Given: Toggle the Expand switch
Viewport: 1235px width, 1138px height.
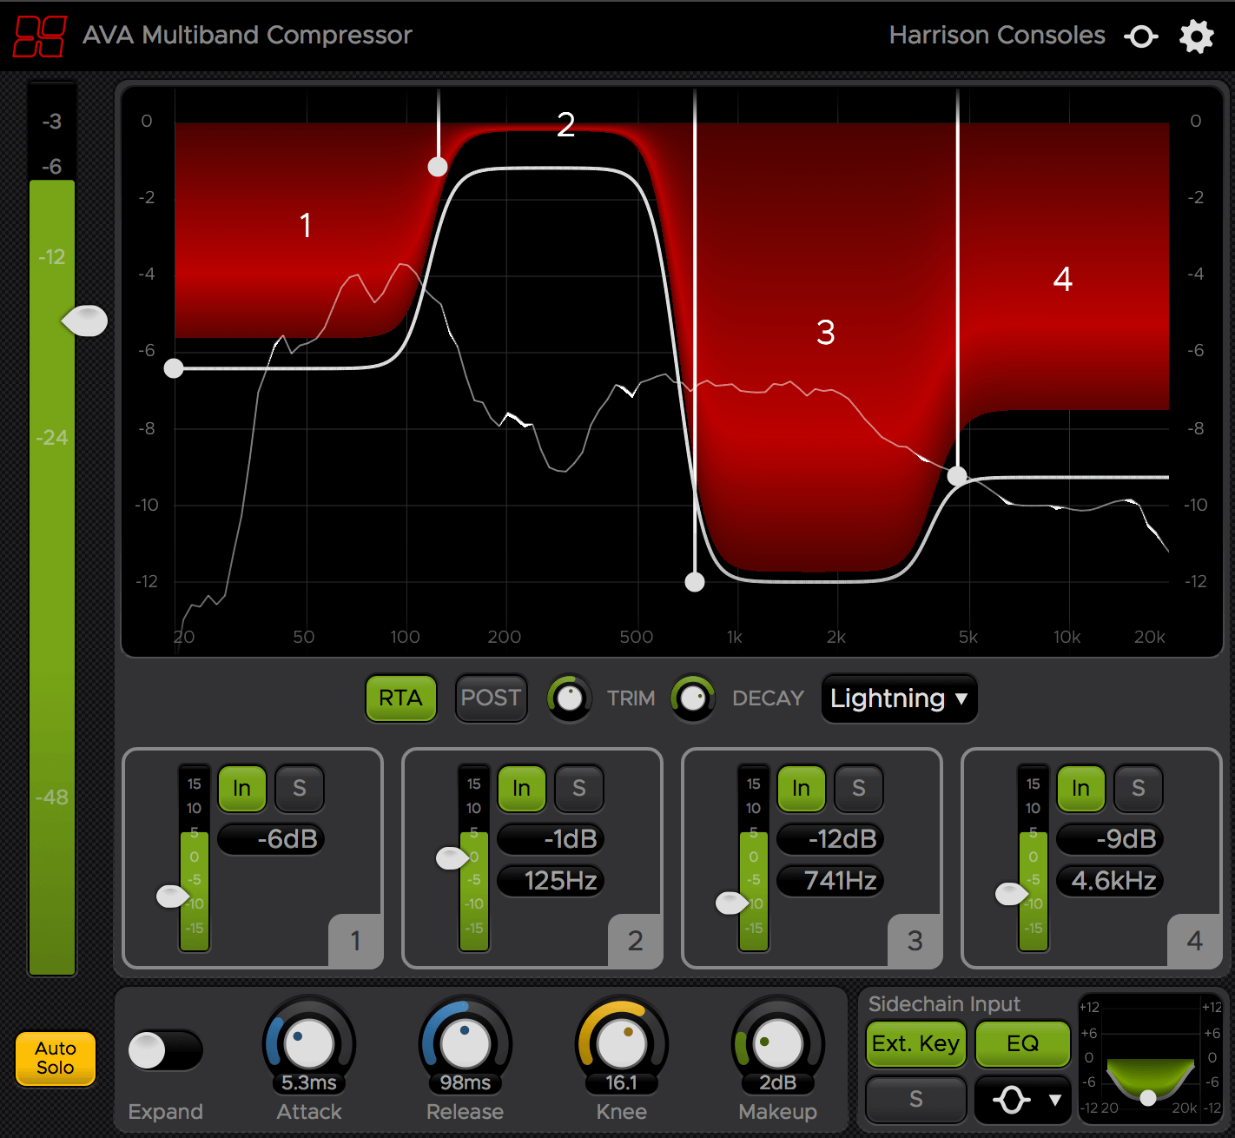Looking at the screenshot, I should pos(164,1051).
